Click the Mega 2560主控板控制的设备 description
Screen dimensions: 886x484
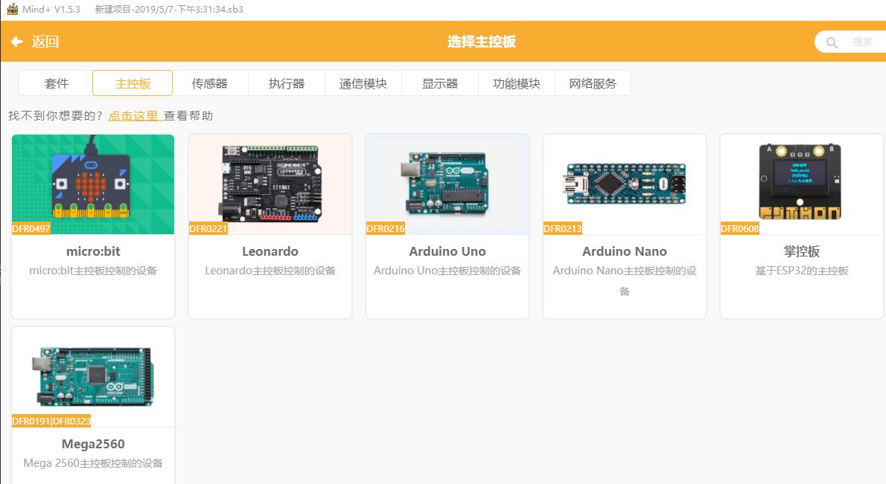[x=93, y=463]
